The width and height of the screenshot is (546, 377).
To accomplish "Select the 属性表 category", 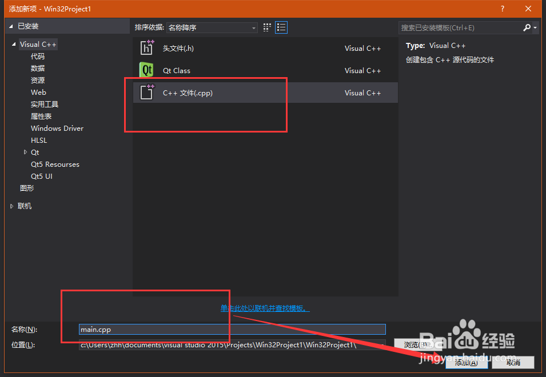I will [x=41, y=116].
